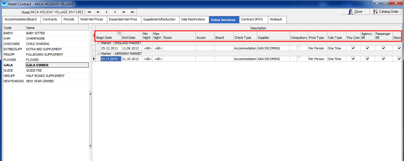Go to the previous hotel record

(106, 12)
